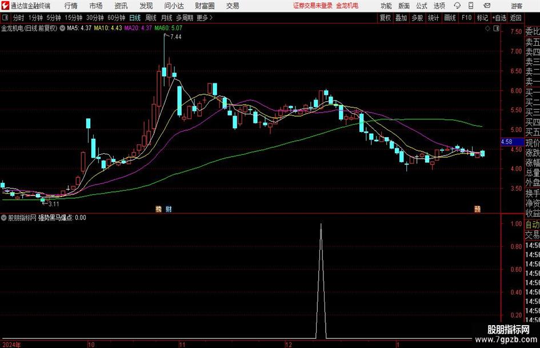Open the 问小达 menu
This screenshot has width=540, height=348.
coord(174,6)
